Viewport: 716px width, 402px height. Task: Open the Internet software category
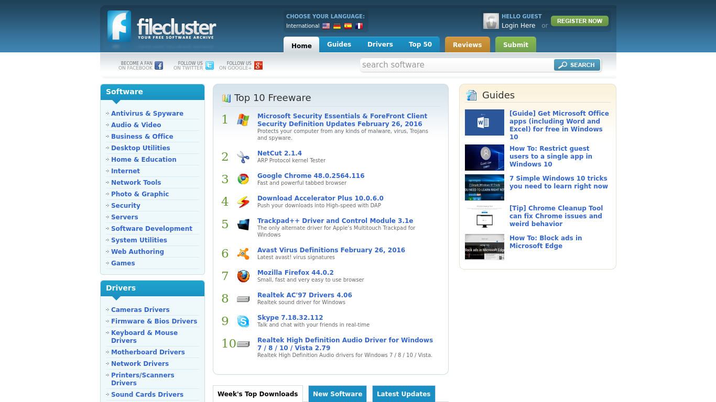click(x=125, y=171)
